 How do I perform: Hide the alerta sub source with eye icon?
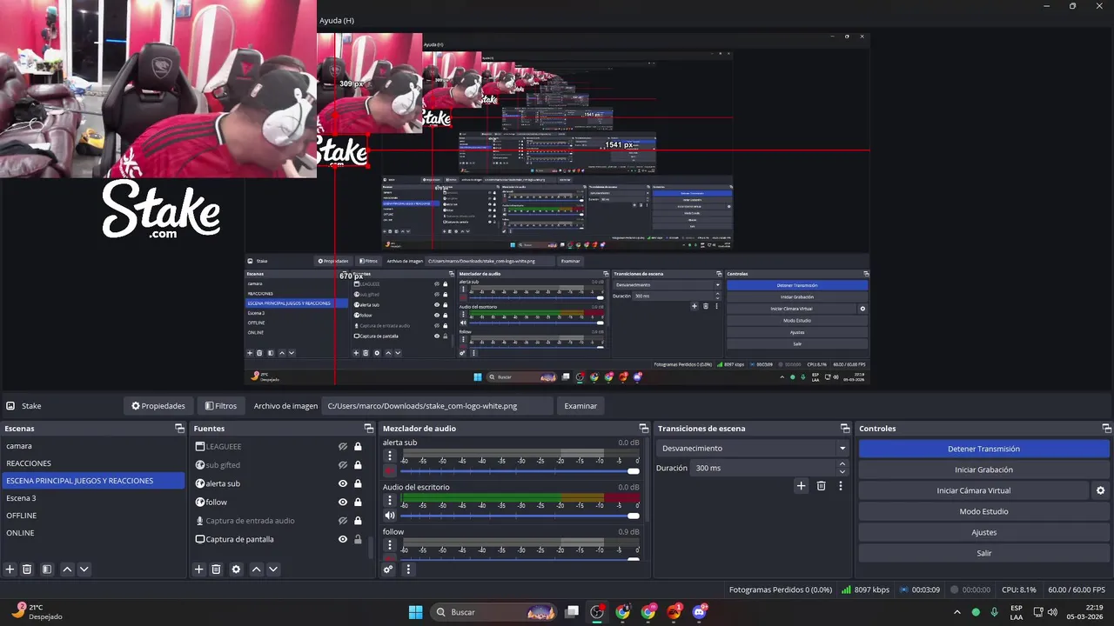click(x=343, y=483)
